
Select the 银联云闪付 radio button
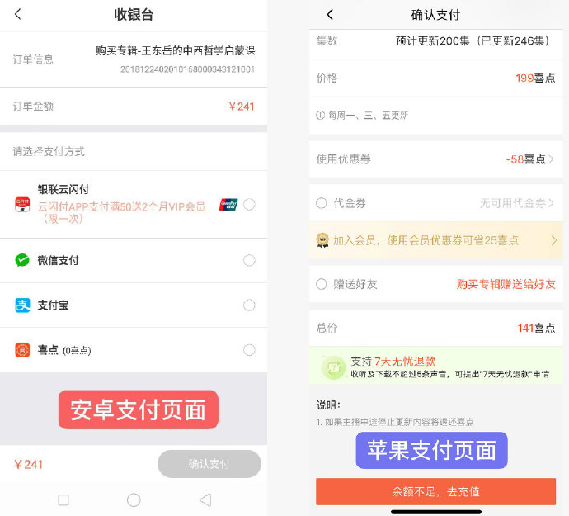coord(249,205)
